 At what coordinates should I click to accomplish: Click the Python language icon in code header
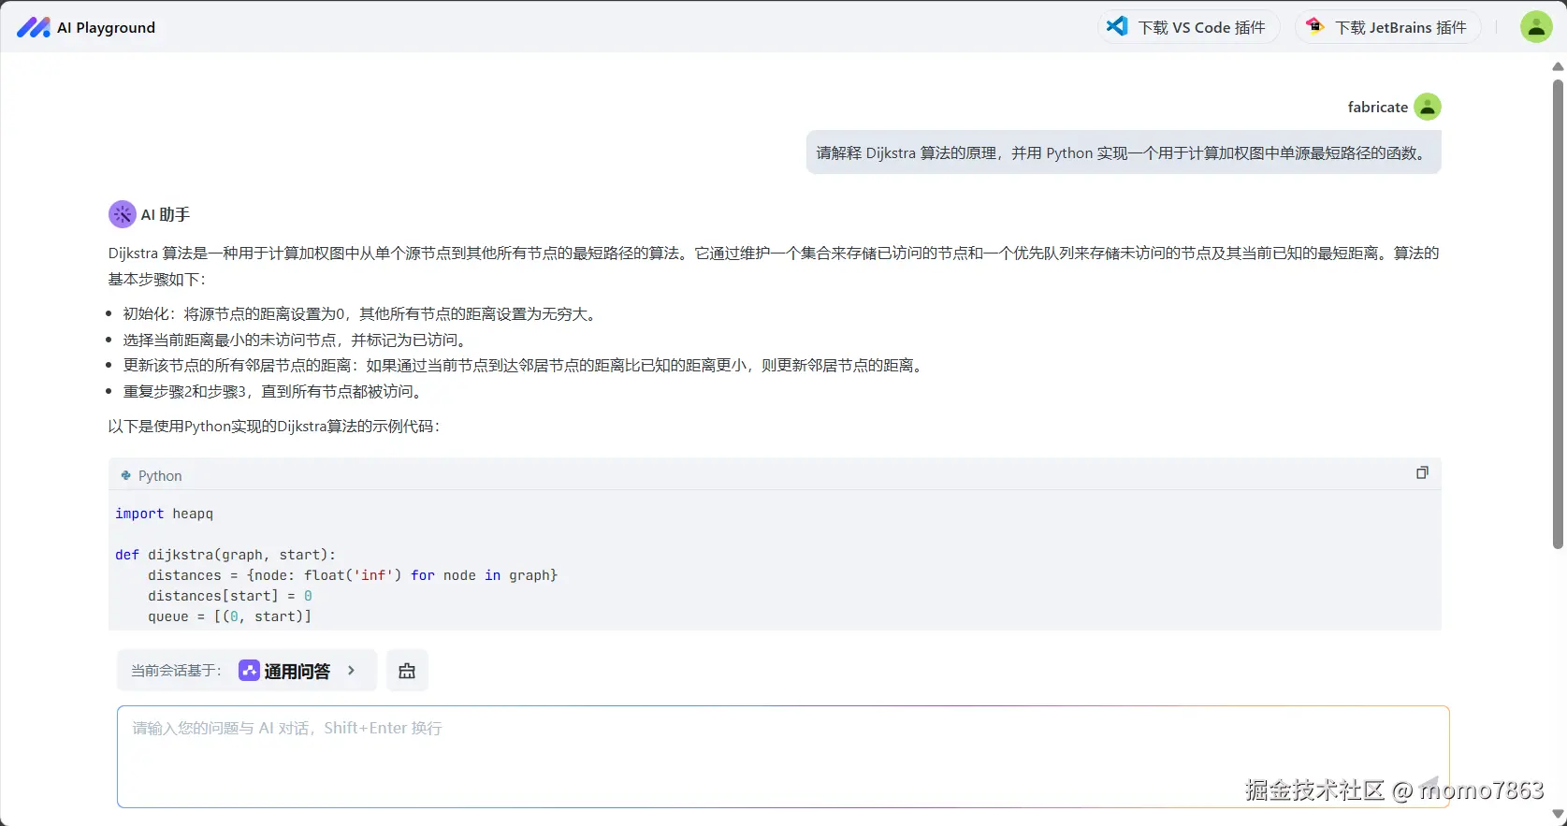coord(126,475)
